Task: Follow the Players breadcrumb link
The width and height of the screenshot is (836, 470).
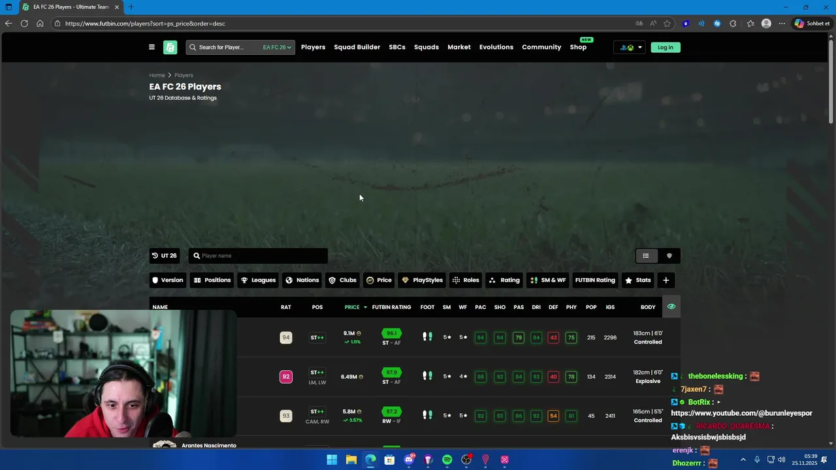Action: tap(184, 75)
